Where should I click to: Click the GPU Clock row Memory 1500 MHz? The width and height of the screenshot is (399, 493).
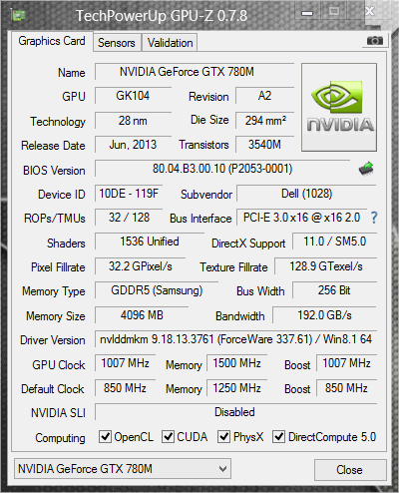(237, 363)
